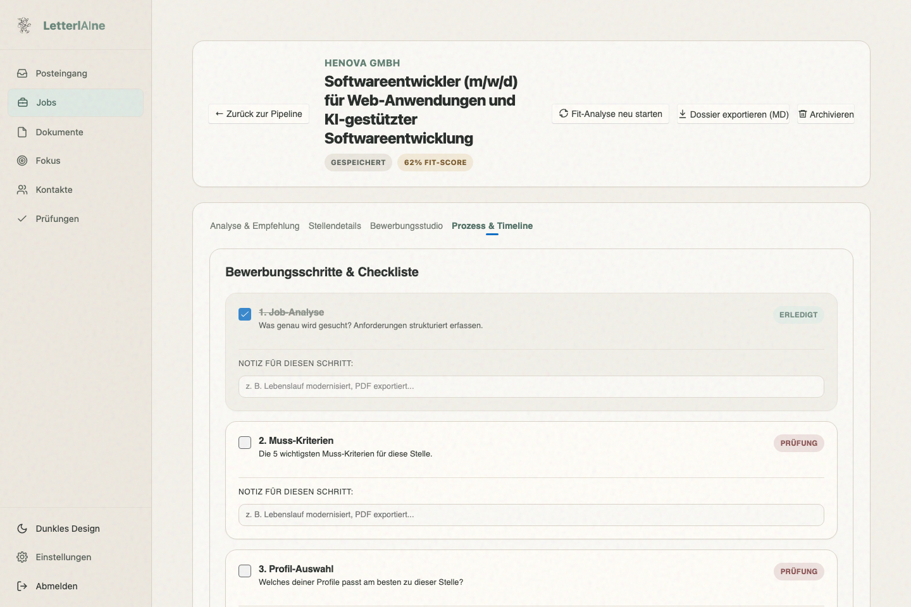Click the Posteingang inbox icon
Image resolution: width=911 pixels, height=607 pixels.
coord(22,73)
